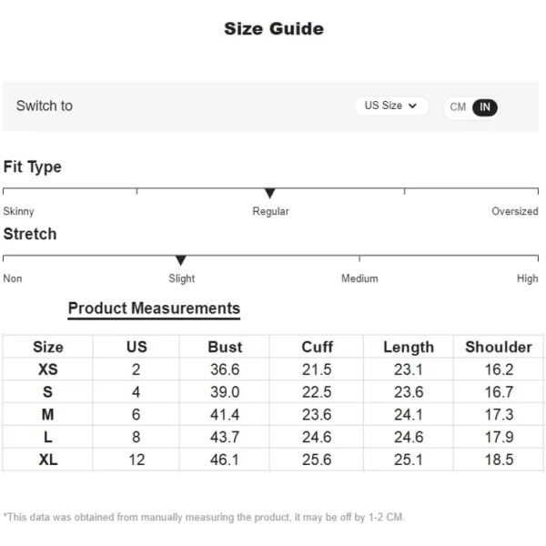The image size is (546, 546).
Task: Click the Length column header
Action: point(409,347)
